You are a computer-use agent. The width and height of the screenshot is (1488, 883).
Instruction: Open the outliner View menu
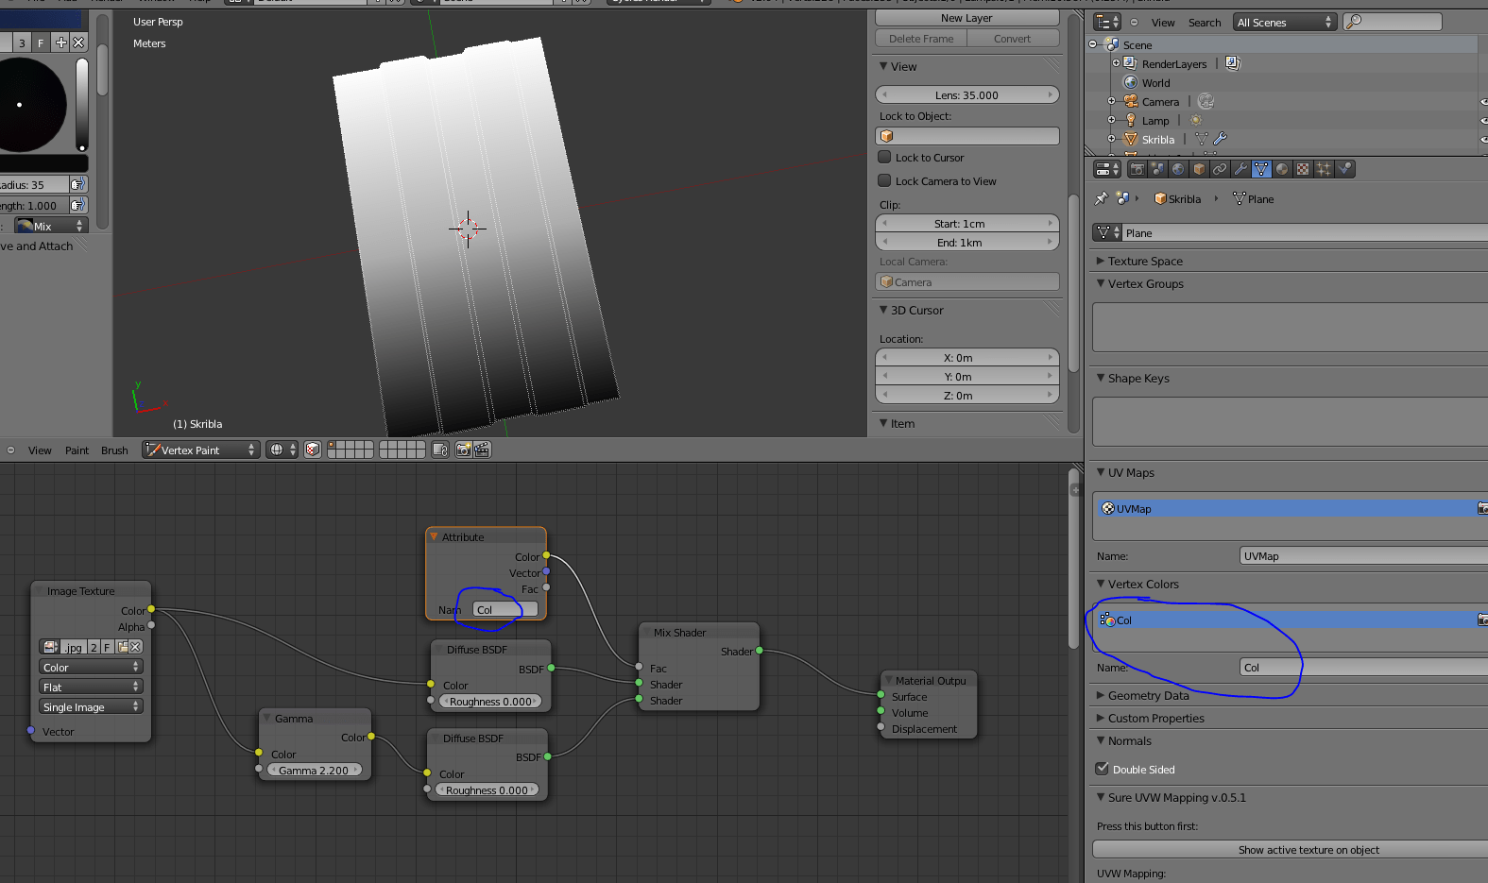(x=1163, y=23)
